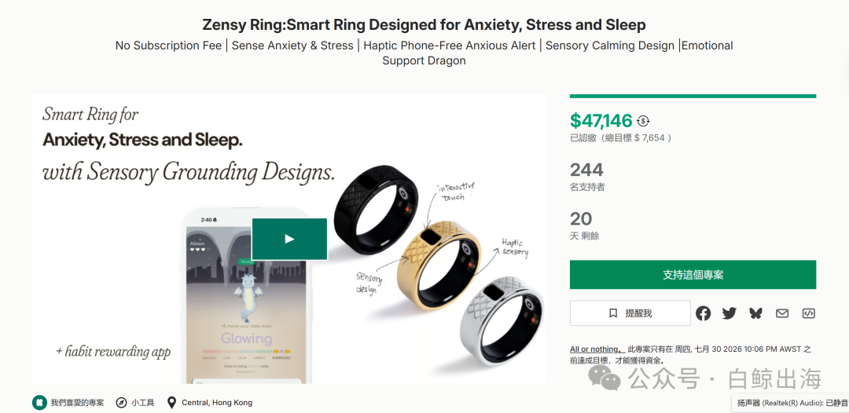The width and height of the screenshot is (849, 413).
Task: Click 支持這個專案 green button
Action: point(693,275)
